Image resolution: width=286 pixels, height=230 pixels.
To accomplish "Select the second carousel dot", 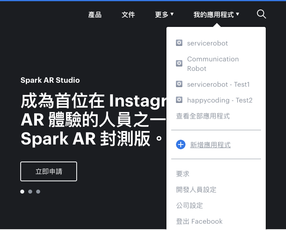I will (x=30, y=192).
